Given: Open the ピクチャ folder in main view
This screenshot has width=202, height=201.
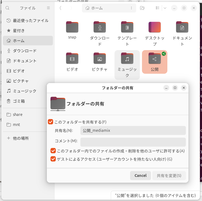Looking at the screenshot, I should tap(100, 58).
